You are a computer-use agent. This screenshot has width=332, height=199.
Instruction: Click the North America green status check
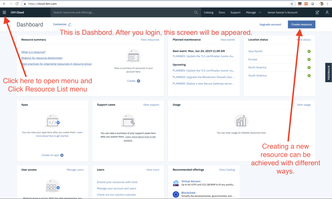pyautogui.click(x=309, y=68)
